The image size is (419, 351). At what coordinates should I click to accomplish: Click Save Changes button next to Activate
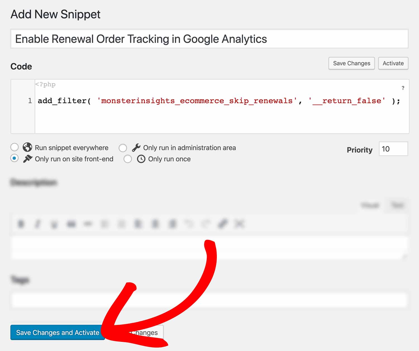351,63
